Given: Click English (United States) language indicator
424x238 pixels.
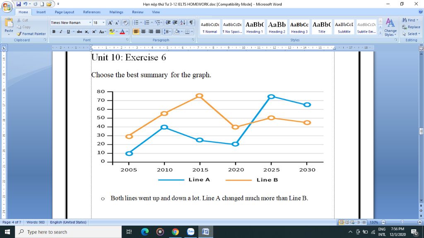Looking at the screenshot, I should click(68, 222).
